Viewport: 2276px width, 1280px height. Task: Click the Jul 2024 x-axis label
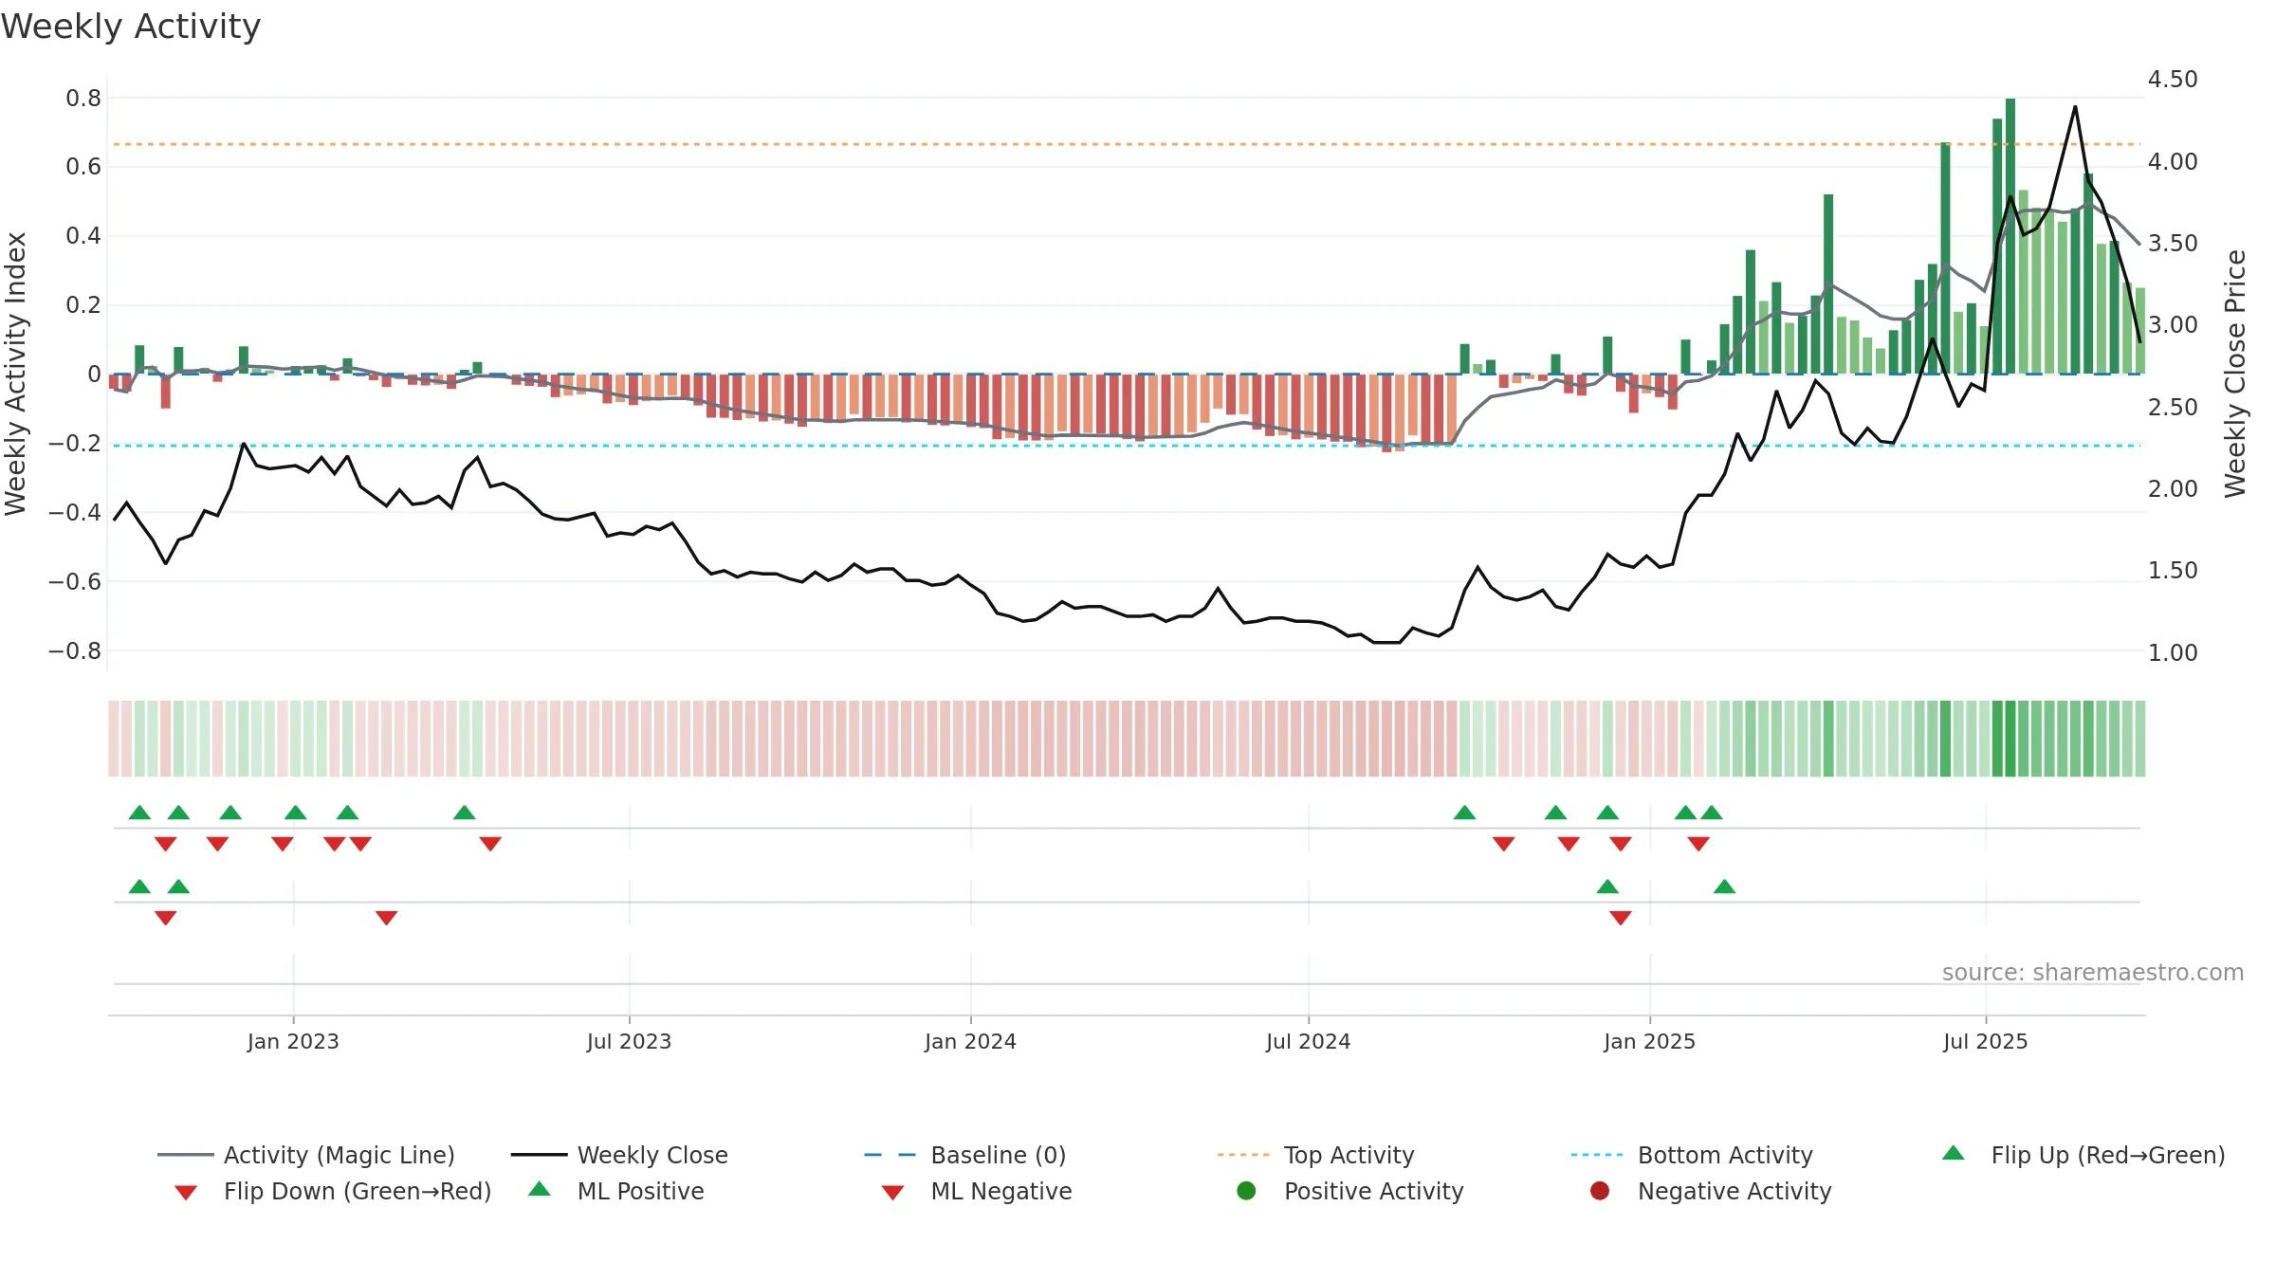[1308, 1041]
